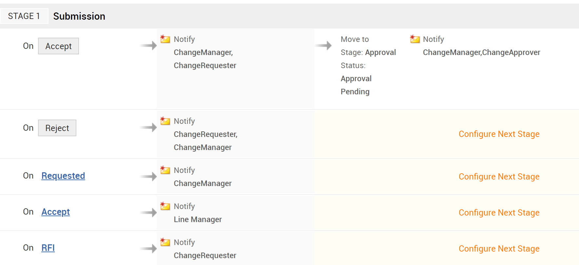Open the RFI status link
The height and width of the screenshot is (265, 579).
click(48, 248)
